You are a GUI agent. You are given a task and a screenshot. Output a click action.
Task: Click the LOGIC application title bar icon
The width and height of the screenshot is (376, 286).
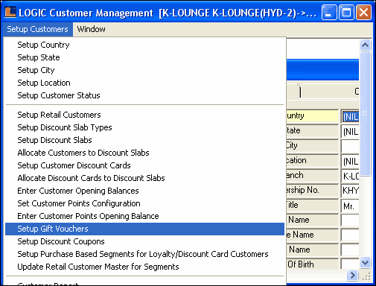point(10,12)
